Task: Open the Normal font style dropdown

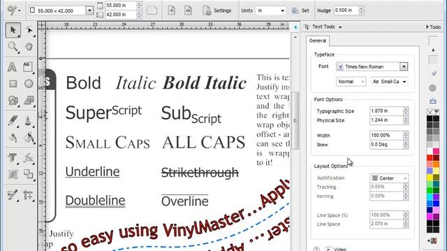Action: coord(351,82)
